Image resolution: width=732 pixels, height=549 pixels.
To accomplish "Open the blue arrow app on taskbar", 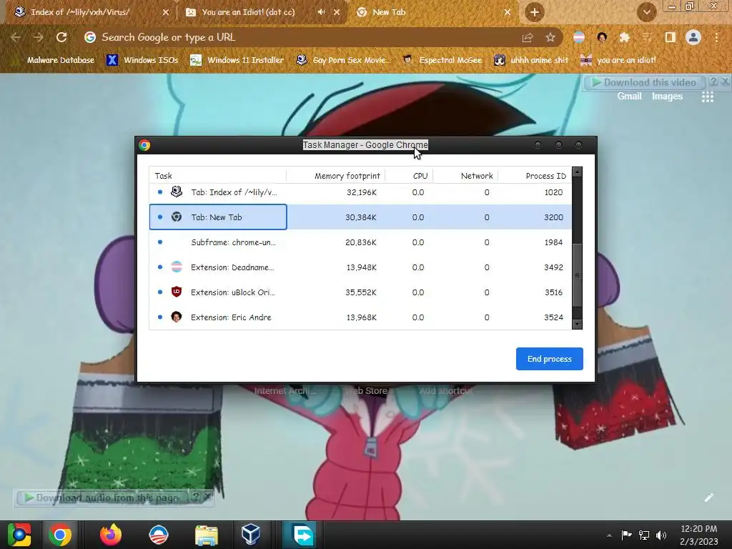I will click(302, 535).
